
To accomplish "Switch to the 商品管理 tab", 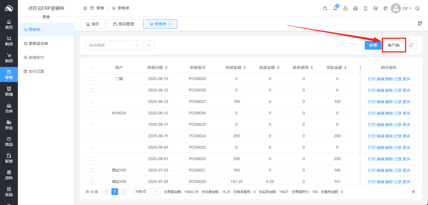I will (x=123, y=24).
